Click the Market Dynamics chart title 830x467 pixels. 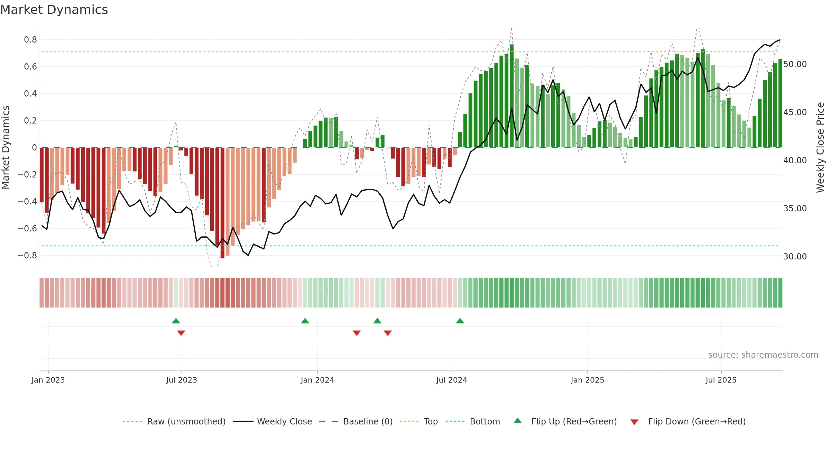54,10
